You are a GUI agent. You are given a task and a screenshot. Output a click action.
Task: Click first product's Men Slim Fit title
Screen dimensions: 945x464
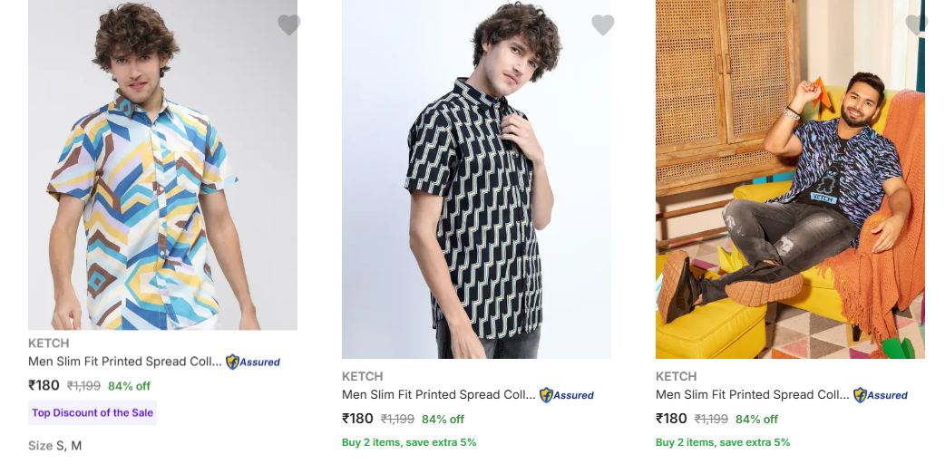click(125, 362)
